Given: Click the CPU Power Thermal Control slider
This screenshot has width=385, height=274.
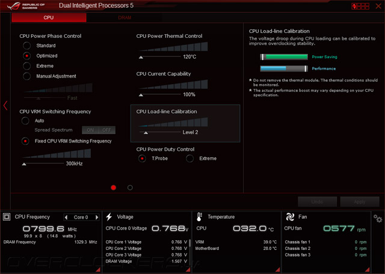Looking at the screenshot, I should coord(160,57).
